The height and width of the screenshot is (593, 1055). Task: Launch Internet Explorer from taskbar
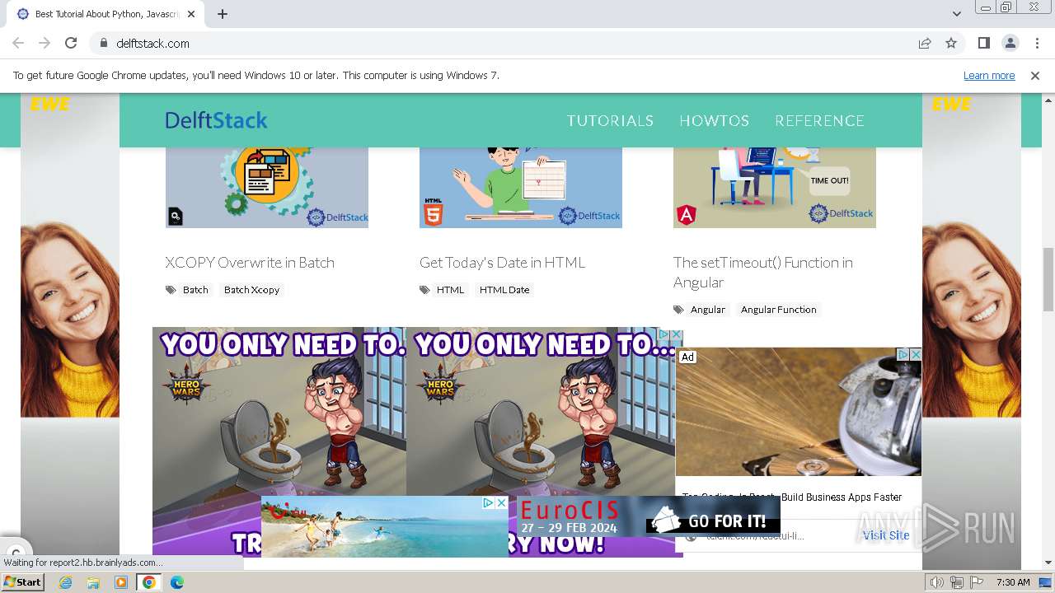[x=66, y=581]
